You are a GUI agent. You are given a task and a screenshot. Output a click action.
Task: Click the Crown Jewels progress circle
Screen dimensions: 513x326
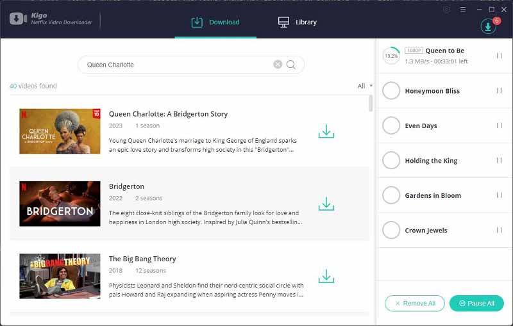pos(391,231)
